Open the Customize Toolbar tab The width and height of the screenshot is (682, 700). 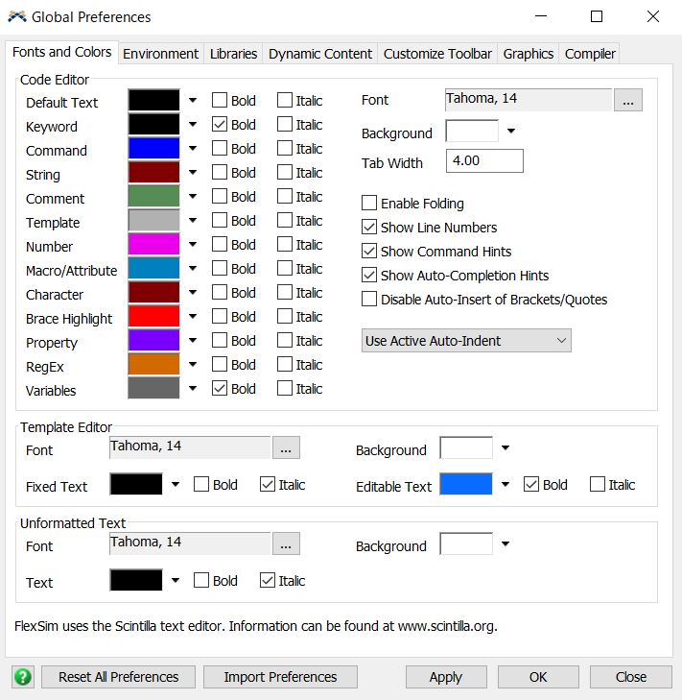437,54
